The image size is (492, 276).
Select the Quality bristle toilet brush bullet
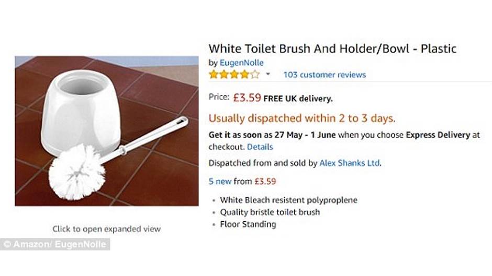pos(270,212)
